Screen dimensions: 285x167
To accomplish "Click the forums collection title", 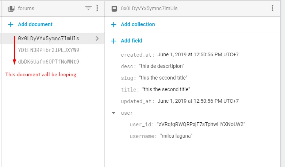I will point(26,8).
